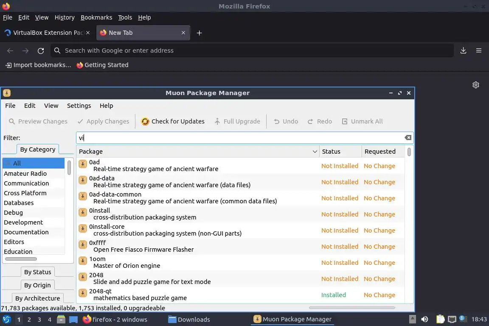
Task: Click package icon beside 0install row
Action: [83, 212]
